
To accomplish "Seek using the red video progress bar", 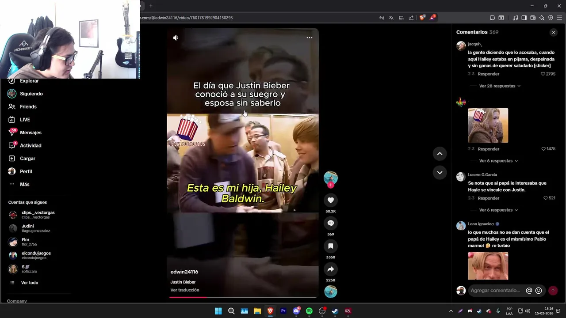I will point(243,297).
